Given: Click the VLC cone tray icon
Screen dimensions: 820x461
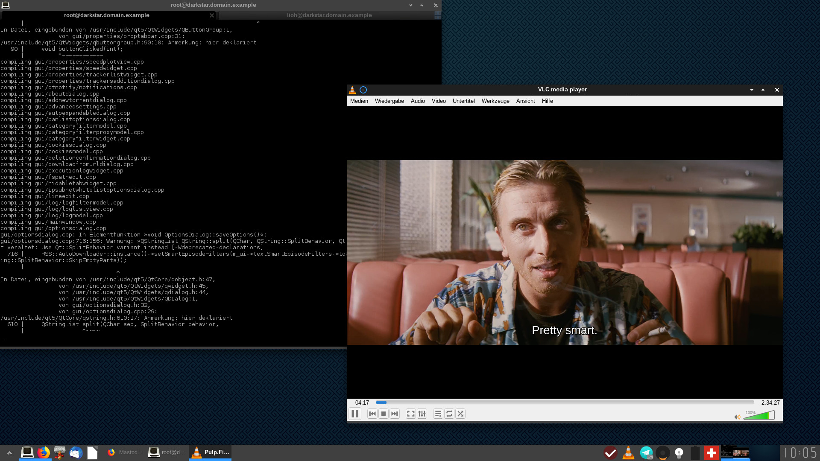Looking at the screenshot, I should (x=628, y=453).
